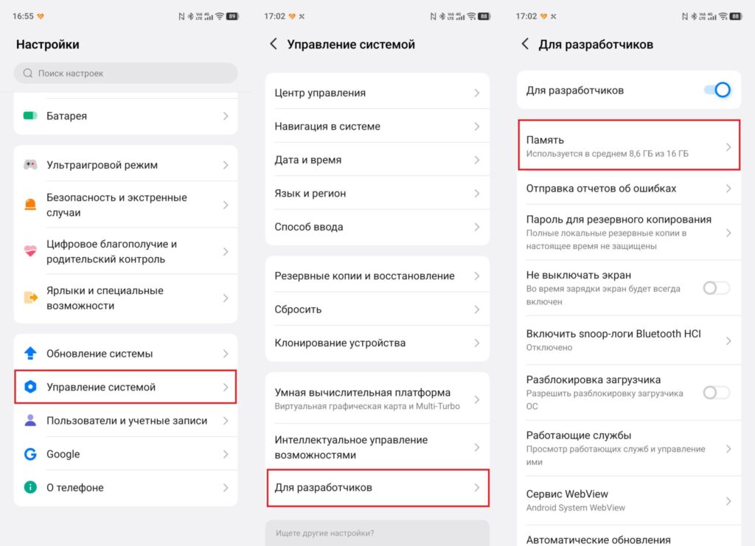Image resolution: width=755 pixels, height=546 pixels.
Task: Tap the blue arrow system update icon
Action: [x=30, y=353]
